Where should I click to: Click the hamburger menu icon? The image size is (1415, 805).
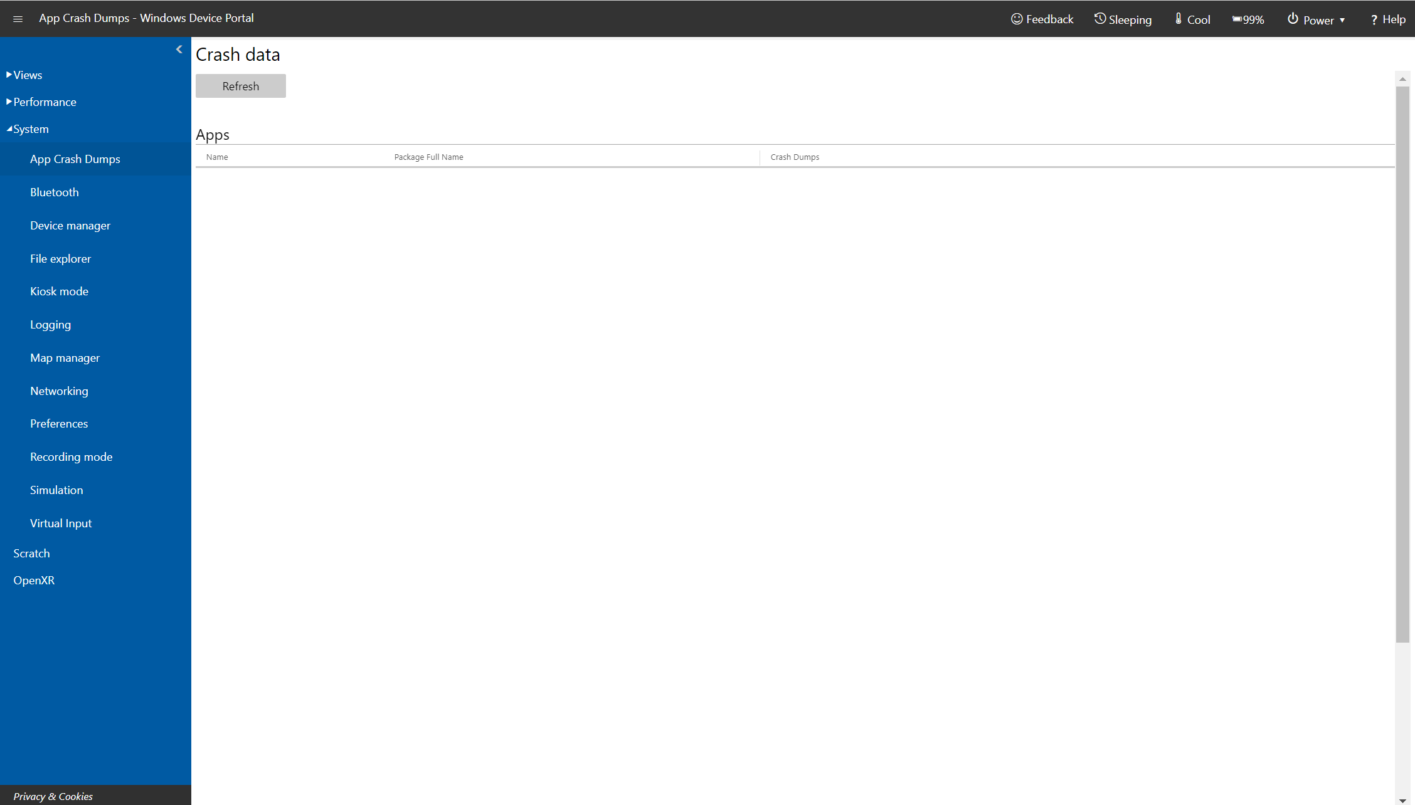[18, 18]
